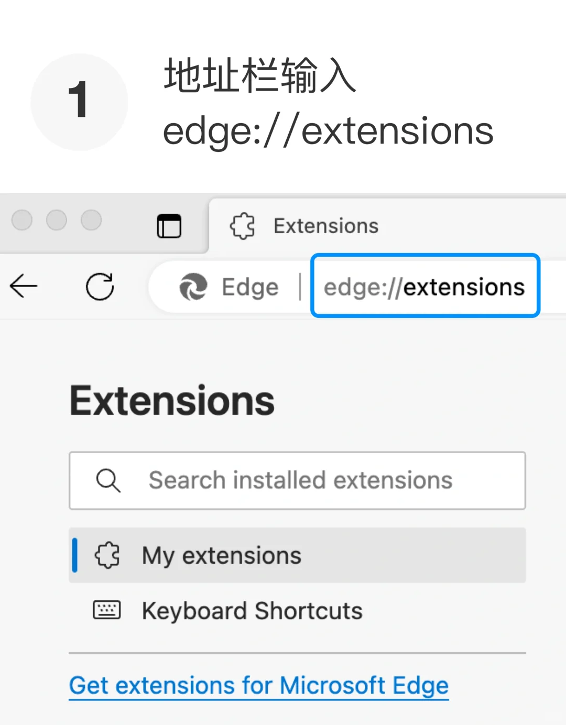This screenshot has height=725, width=566.
Task: Click the middle window minimize circle
Action: tap(57, 220)
